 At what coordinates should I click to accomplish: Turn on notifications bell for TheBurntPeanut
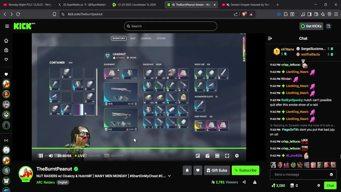187,170
